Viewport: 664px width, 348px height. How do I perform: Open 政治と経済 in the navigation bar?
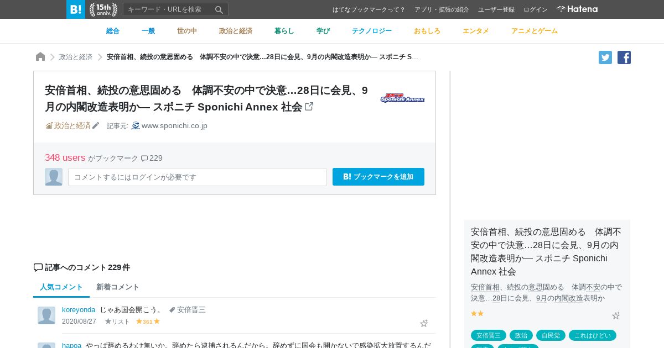pyautogui.click(x=236, y=31)
